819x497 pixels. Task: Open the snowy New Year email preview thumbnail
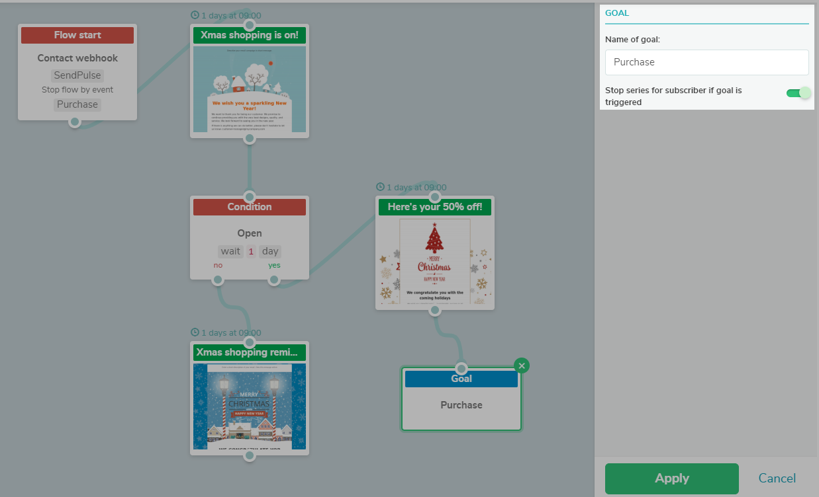tap(250, 89)
